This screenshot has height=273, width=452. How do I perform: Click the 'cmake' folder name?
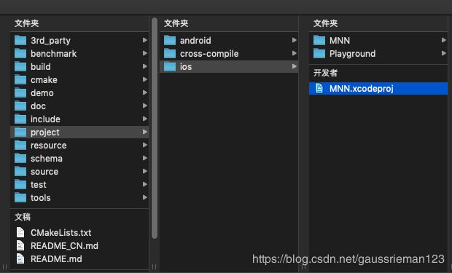(x=44, y=80)
